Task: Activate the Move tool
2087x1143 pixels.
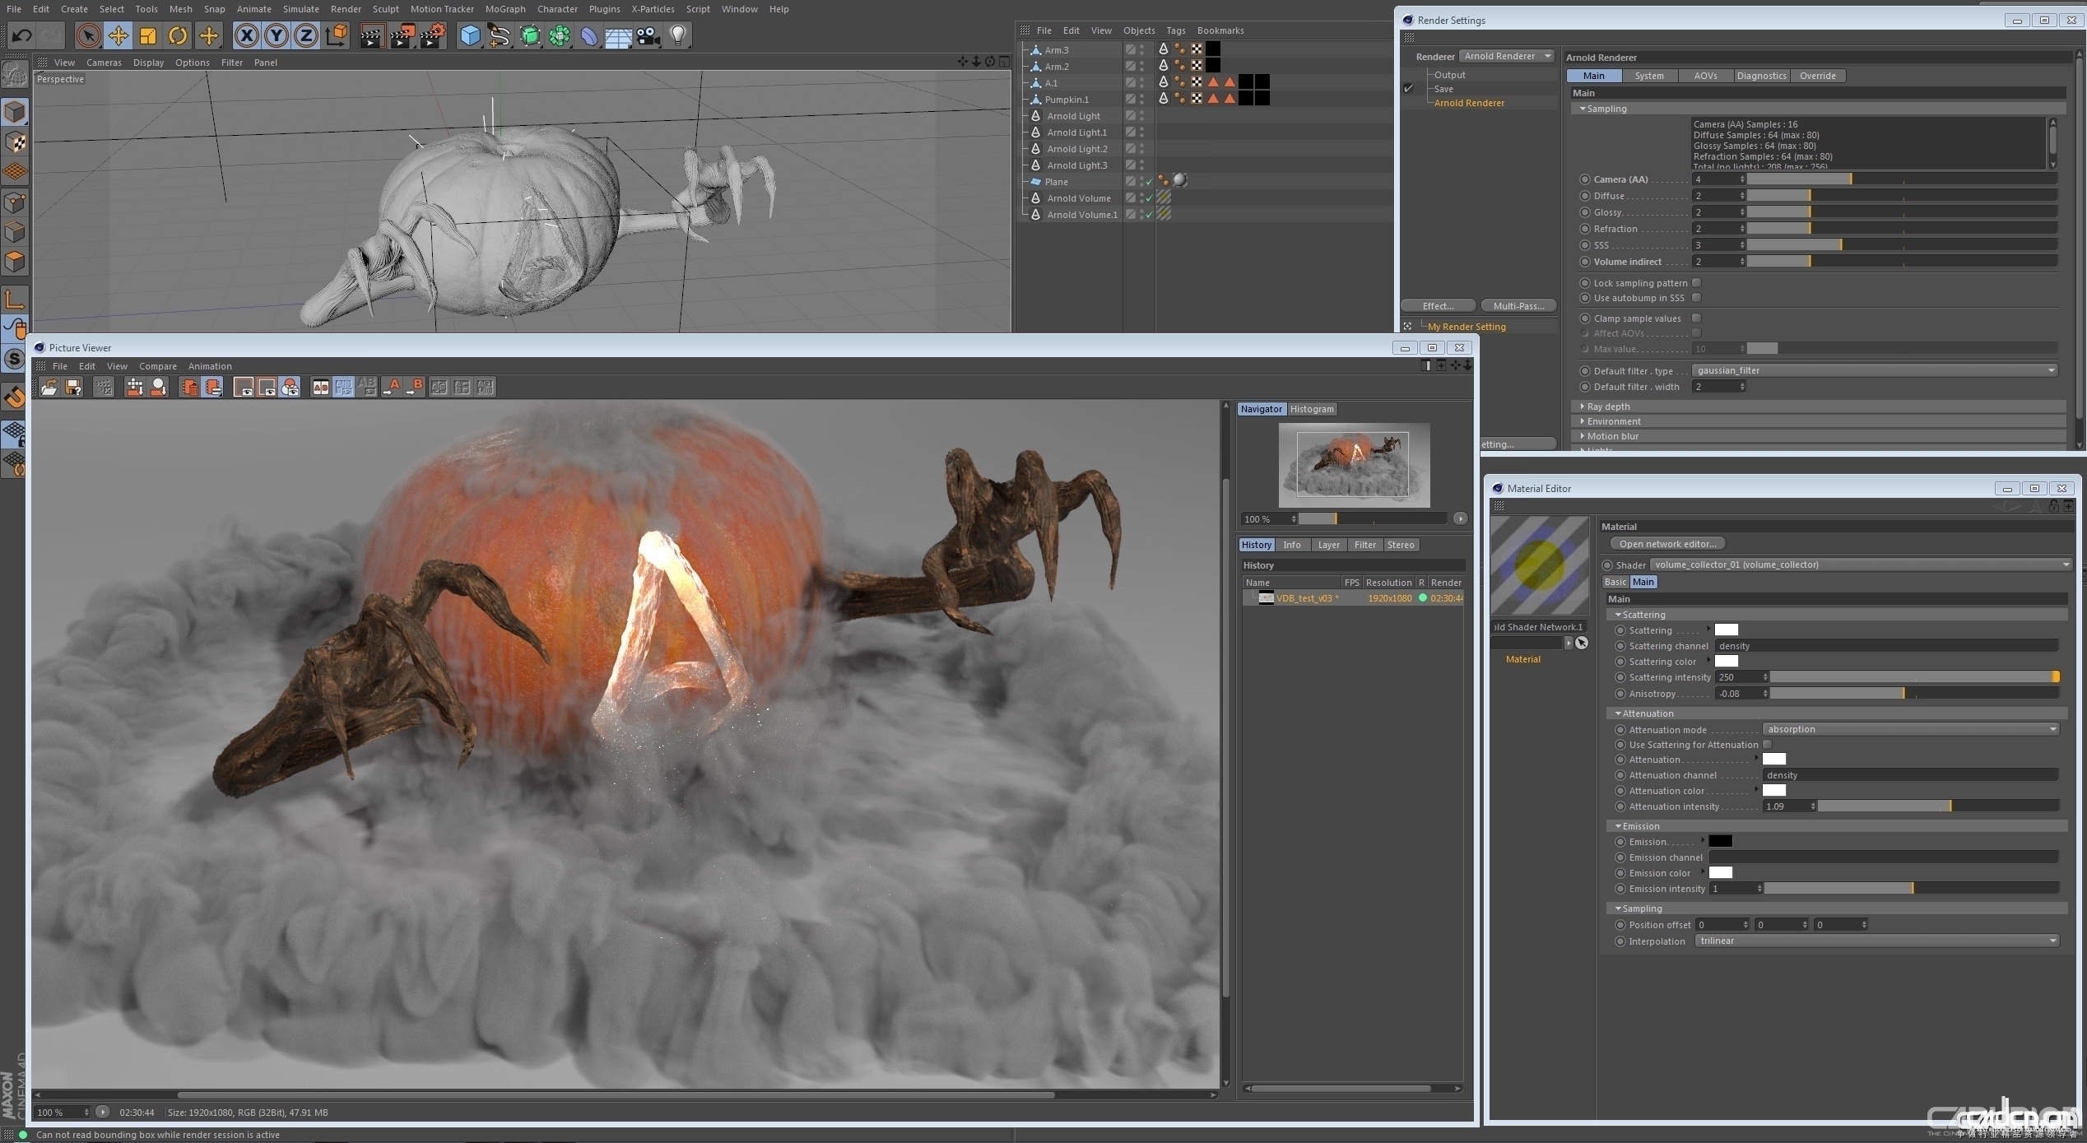Action: (x=119, y=35)
